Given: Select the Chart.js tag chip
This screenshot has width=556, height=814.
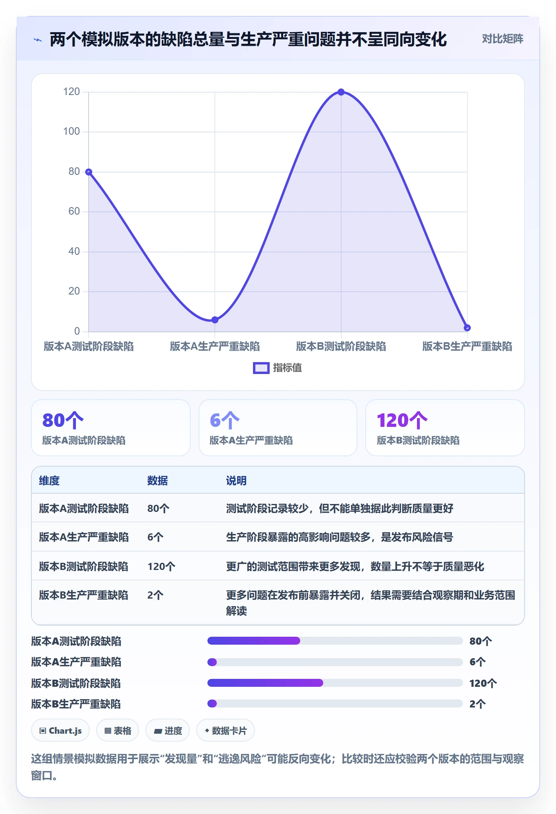Looking at the screenshot, I should tap(60, 731).
